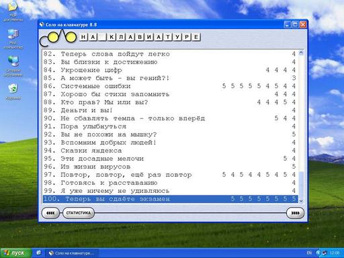Image resolution: width=344 pixels, height=258 pixels.
Task: Click the back arrows navigation button
Action: [50, 213]
